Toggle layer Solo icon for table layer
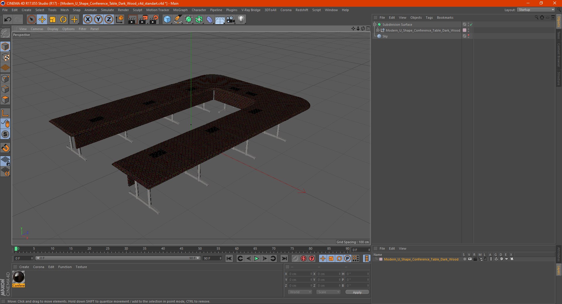Viewport: 562px width, 304px height. [465, 259]
